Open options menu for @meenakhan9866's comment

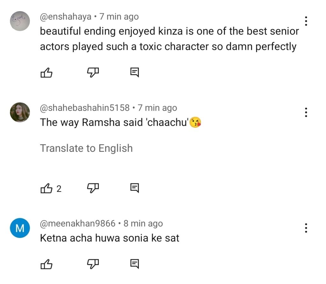306,228
